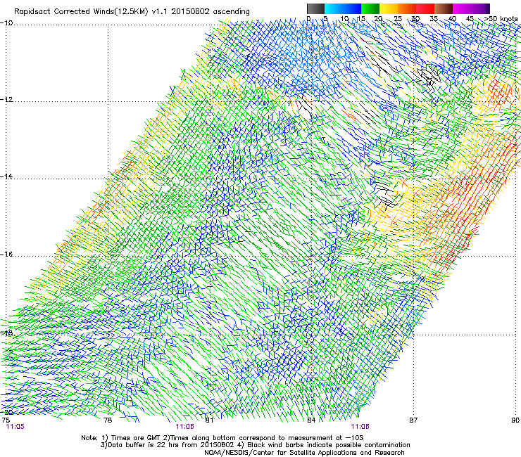
Task: Click the '-10' latitude axis label
Action: 6,23
